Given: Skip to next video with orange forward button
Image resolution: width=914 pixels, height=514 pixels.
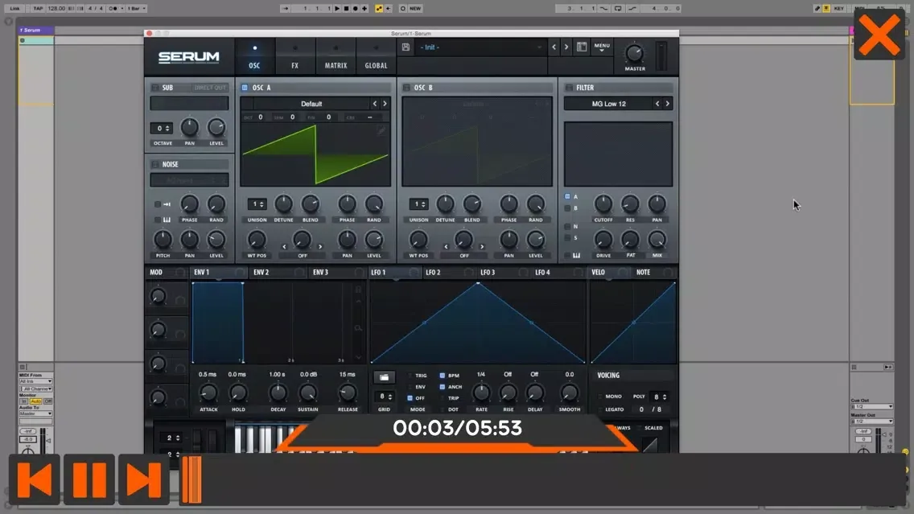Looking at the screenshot, I should click(143, 479).
